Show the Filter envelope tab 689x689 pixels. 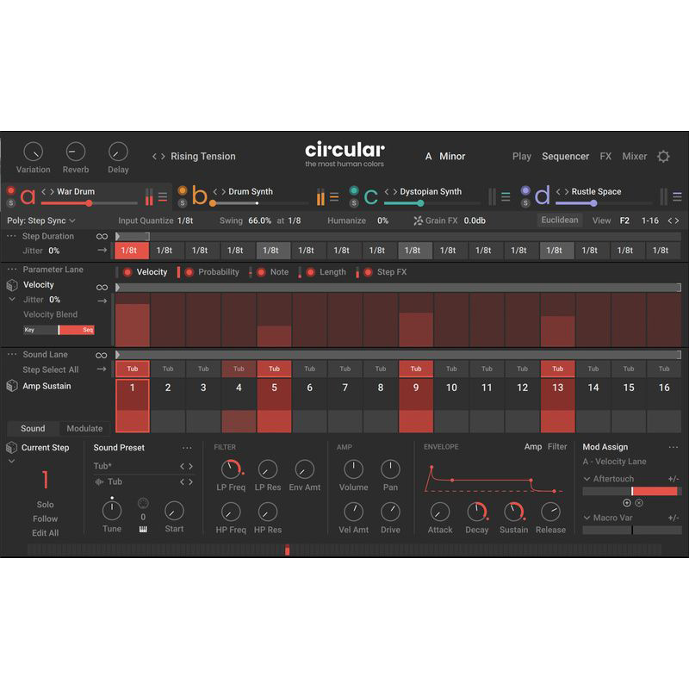pos(557,447)
